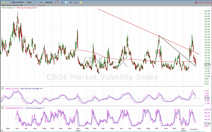Share chart via Twitter icon
Viewport: 212px width, 132px height.
(x=66, y=2)
